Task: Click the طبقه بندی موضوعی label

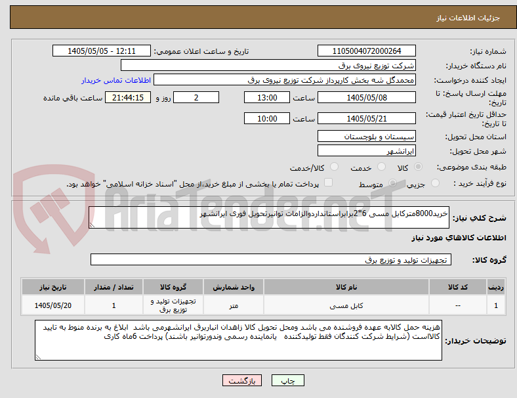Action: 472,167
